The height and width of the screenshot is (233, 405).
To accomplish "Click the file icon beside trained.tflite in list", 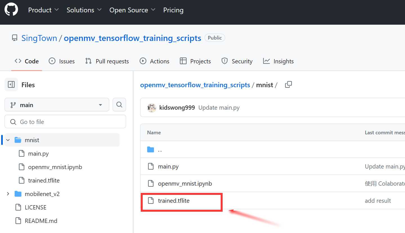I will tap(151, 201).
